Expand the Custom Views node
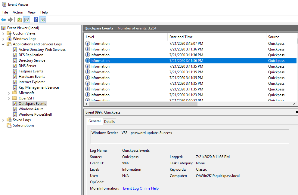The image size is (298, 195). coord(3,34)
